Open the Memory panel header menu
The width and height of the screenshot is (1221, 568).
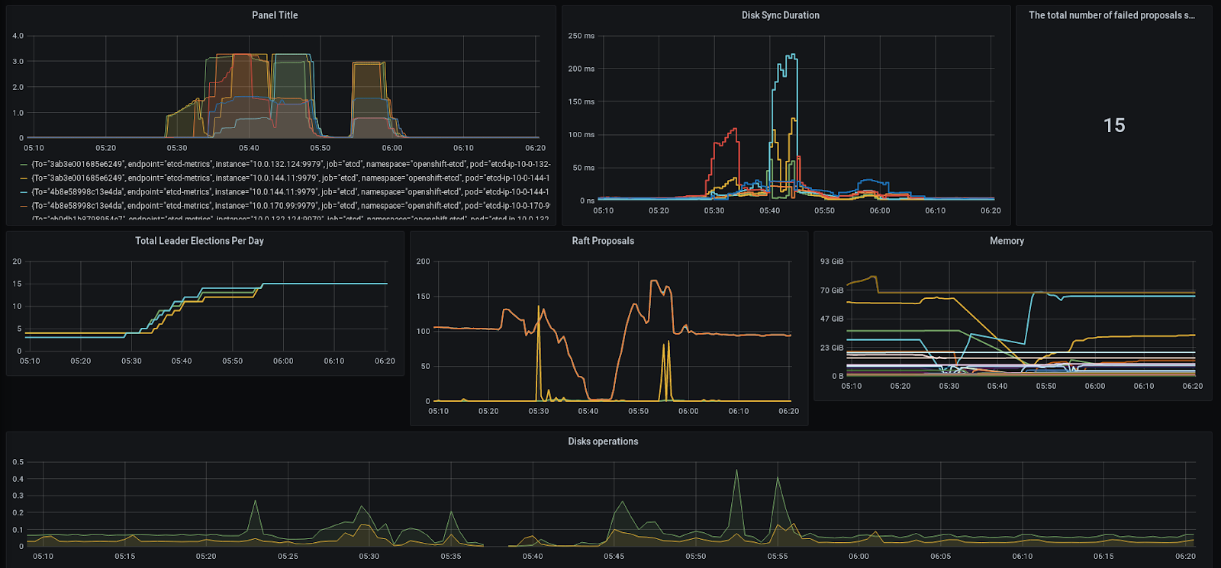pos(1007,241)
